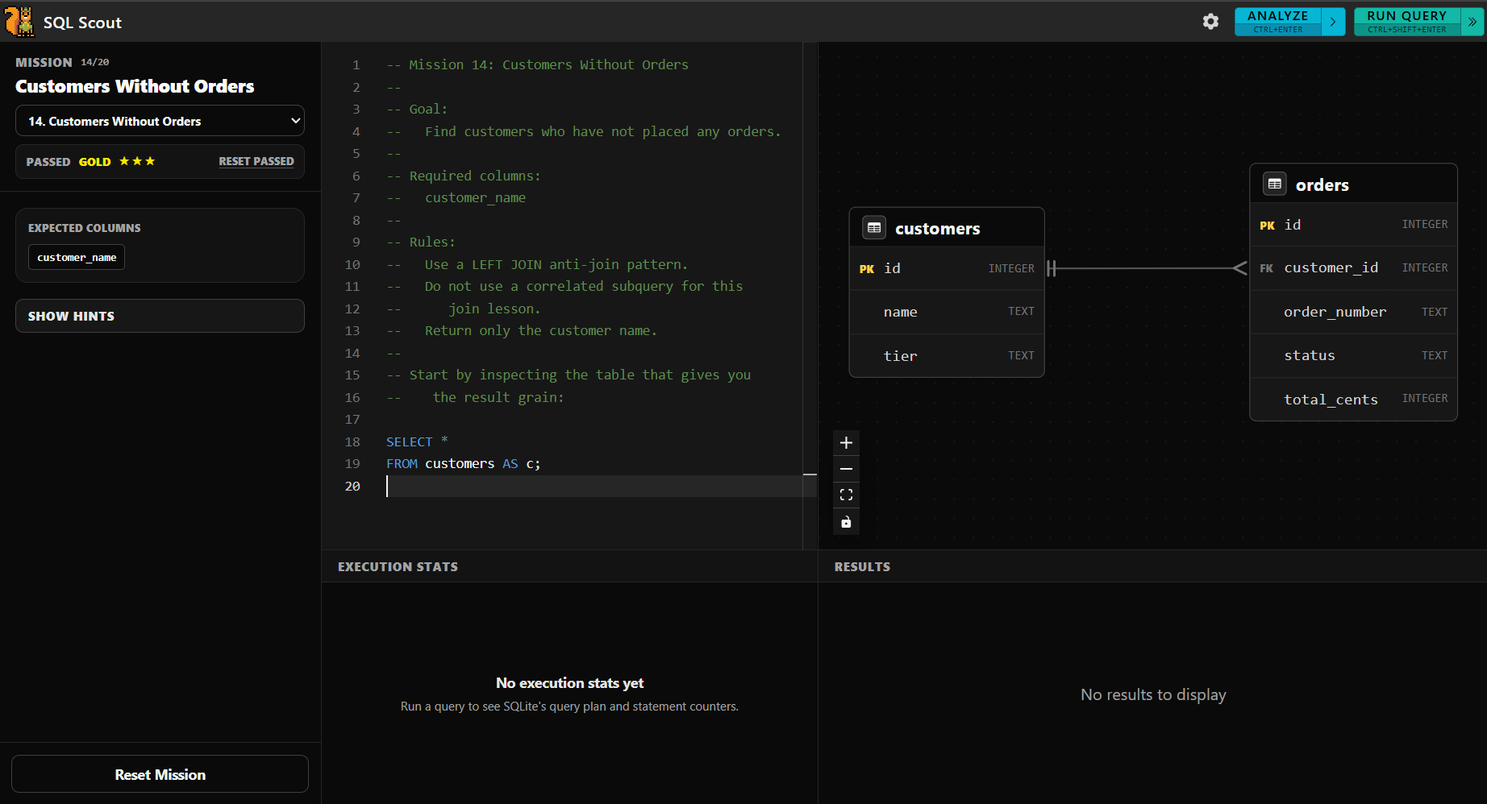Viewport: 1487px width, 804px height.
Task: Click the PK badge in customers table
Action: pos(867,269)
